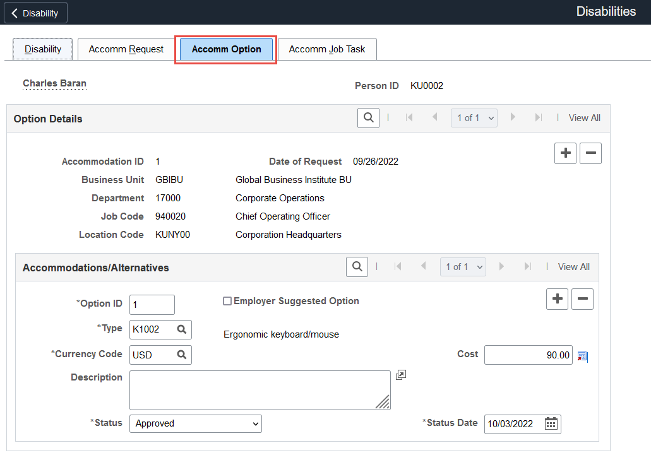Add a new Accommodations/Alternatives row
Image resolution: width=651 pixels, height=460 pixels.
pyautogui.click(x=557, y=299)
